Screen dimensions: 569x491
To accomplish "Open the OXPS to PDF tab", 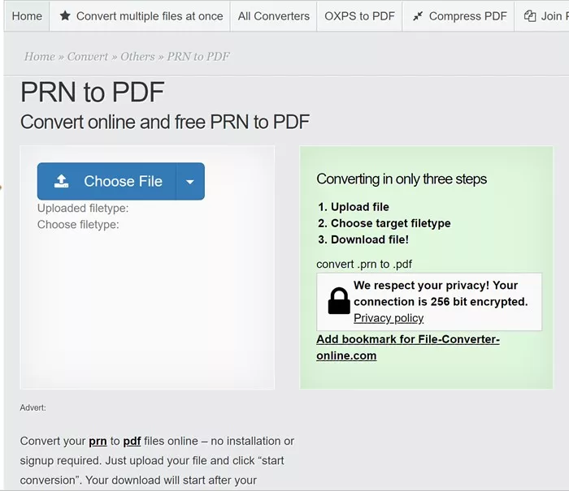I will 359,16.
